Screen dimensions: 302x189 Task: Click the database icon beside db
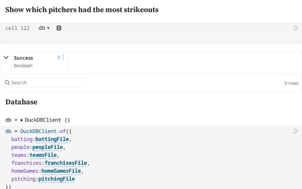point(59,28)
